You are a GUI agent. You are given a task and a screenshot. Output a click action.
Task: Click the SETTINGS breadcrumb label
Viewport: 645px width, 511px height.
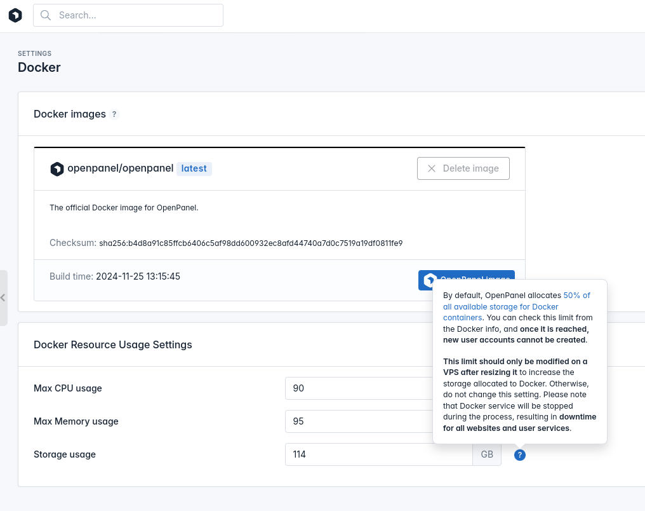pos(34,53)
